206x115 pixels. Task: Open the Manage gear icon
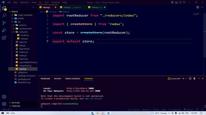(4, 104)
